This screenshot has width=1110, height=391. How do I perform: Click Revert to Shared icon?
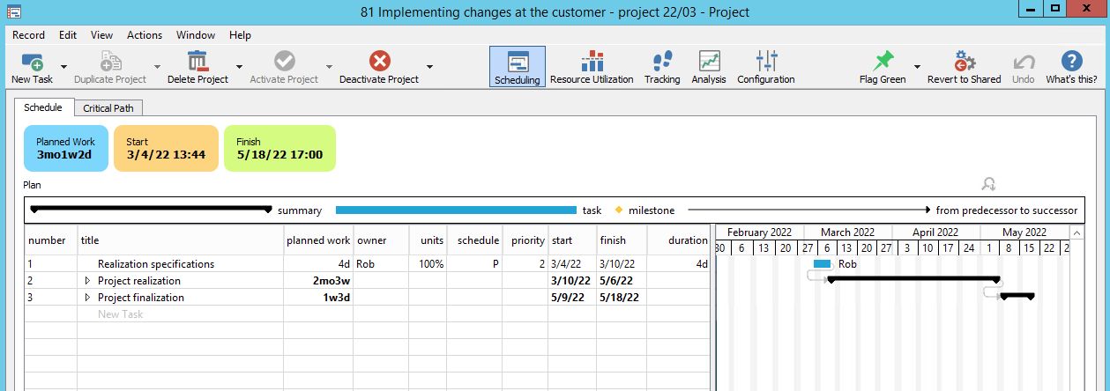click(964, 62)
